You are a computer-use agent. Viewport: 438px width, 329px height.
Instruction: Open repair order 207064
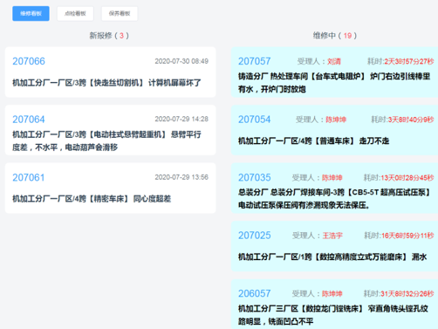[29, 120]
